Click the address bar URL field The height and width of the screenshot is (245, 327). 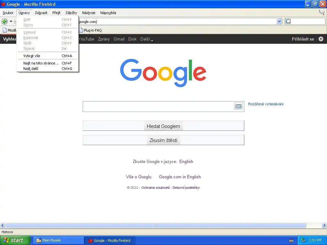(177, 21)
